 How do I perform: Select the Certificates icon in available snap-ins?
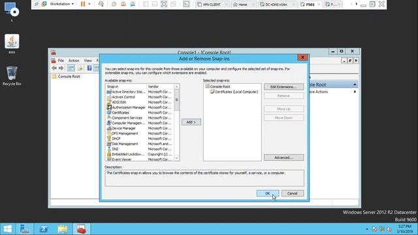(109, 113)
